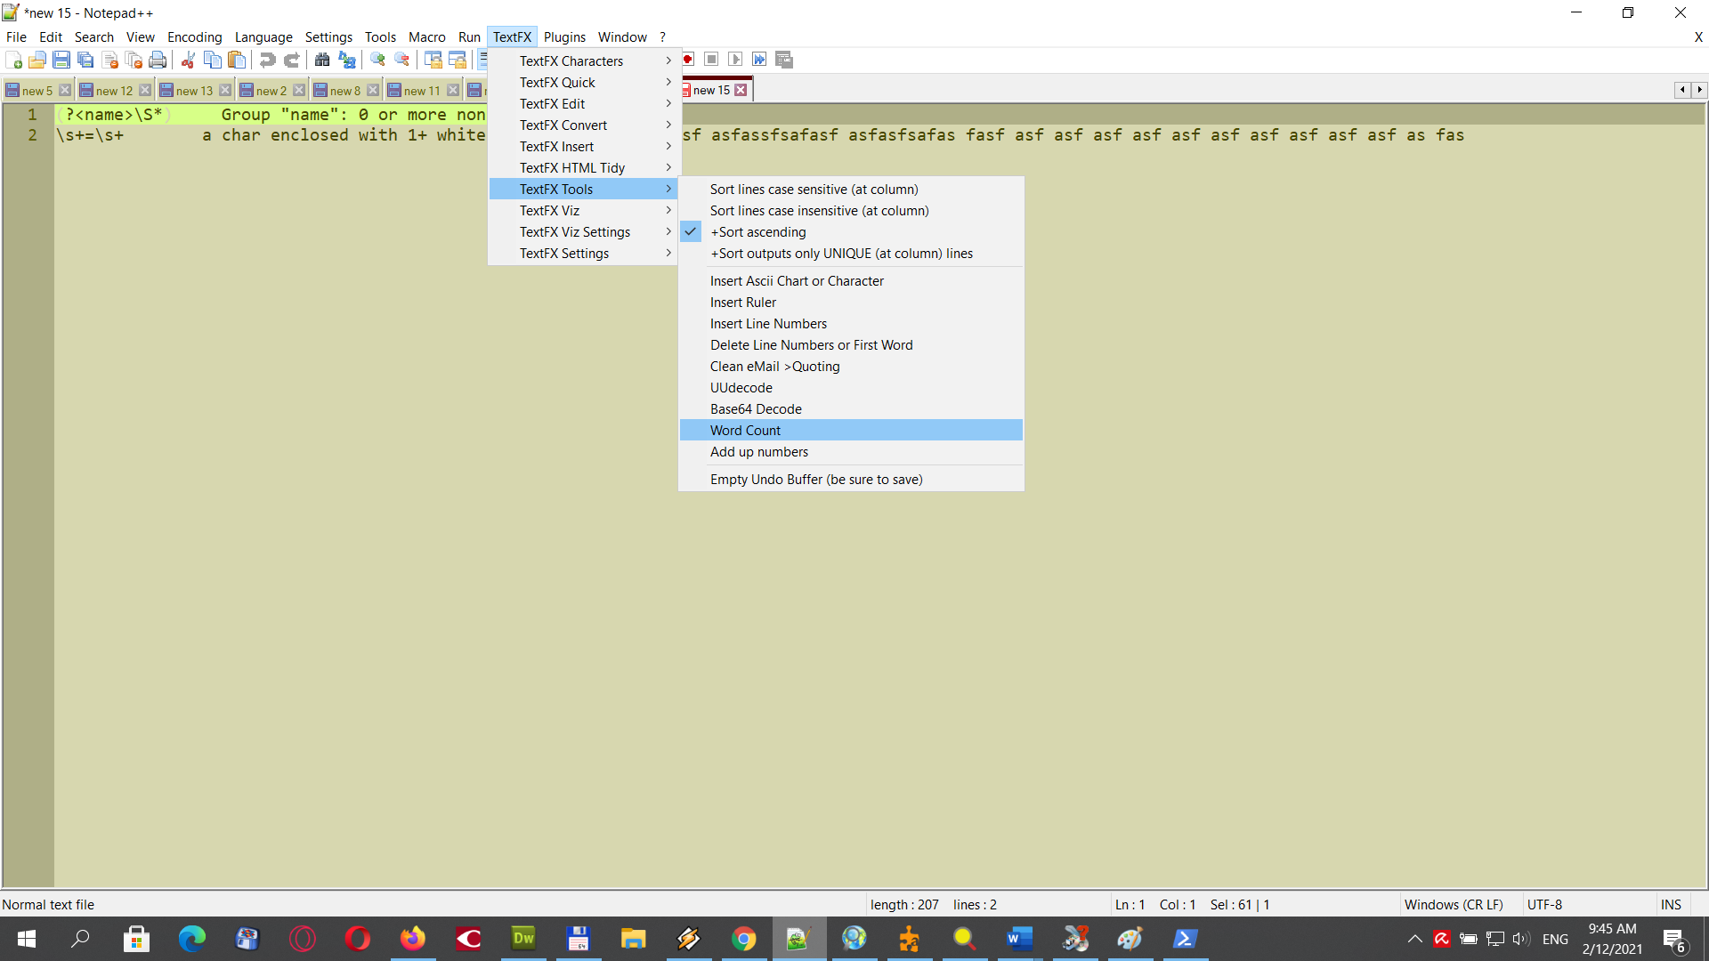The image size is (1709, 961).
Task: Toggle synchronize horizontal scrolling icon
Action: coord(458,60)
